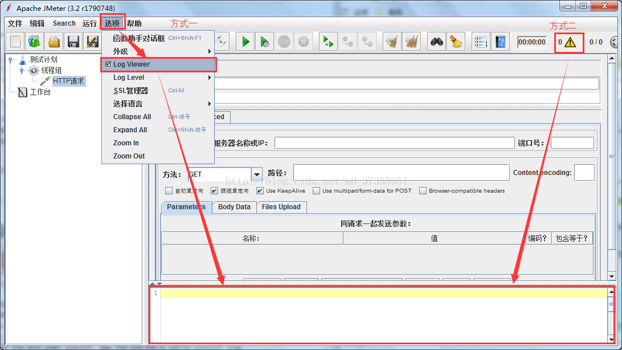
Task: Click the Clear broom-gear icon
Action: [x=392, y=42]
